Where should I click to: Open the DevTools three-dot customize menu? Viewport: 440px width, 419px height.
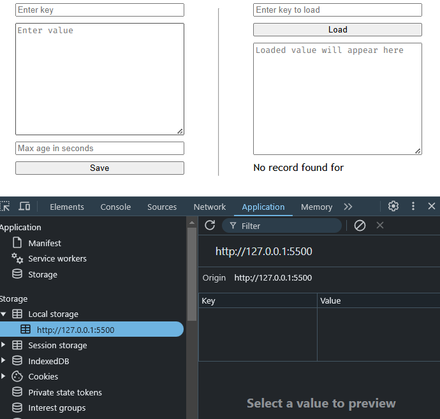tap(413, 206)
